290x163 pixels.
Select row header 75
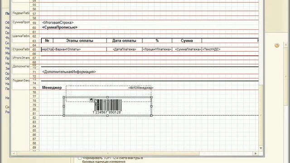34,88
